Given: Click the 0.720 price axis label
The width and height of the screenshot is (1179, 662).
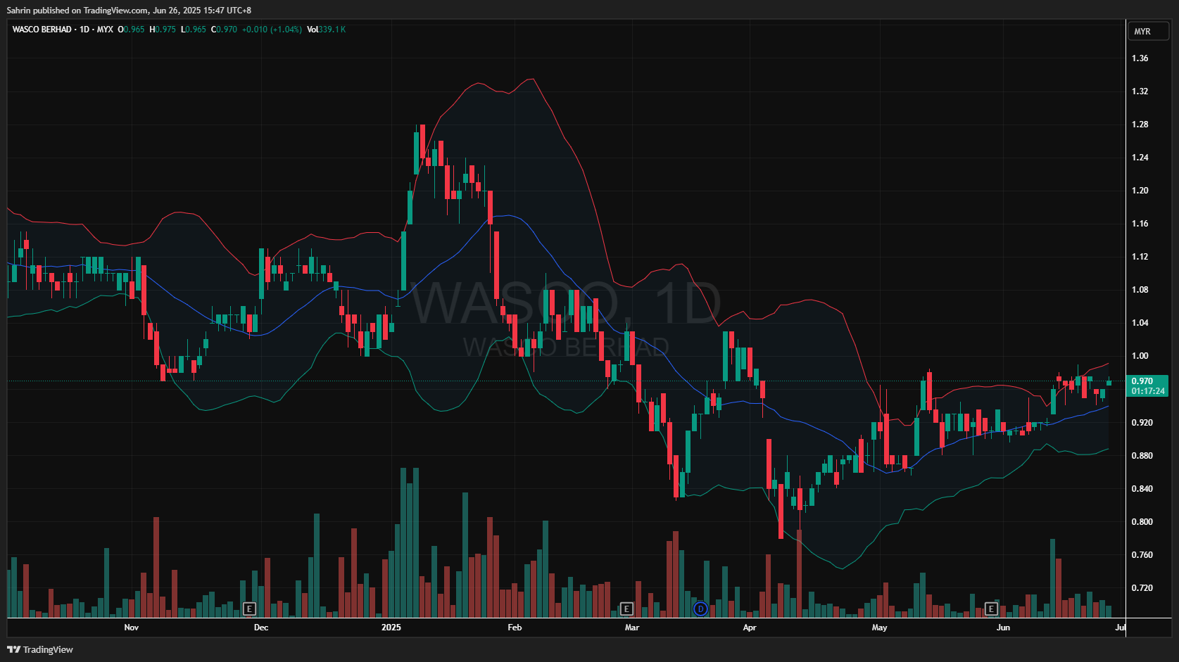Looking at the screenshot, I should click(1142, 588).
